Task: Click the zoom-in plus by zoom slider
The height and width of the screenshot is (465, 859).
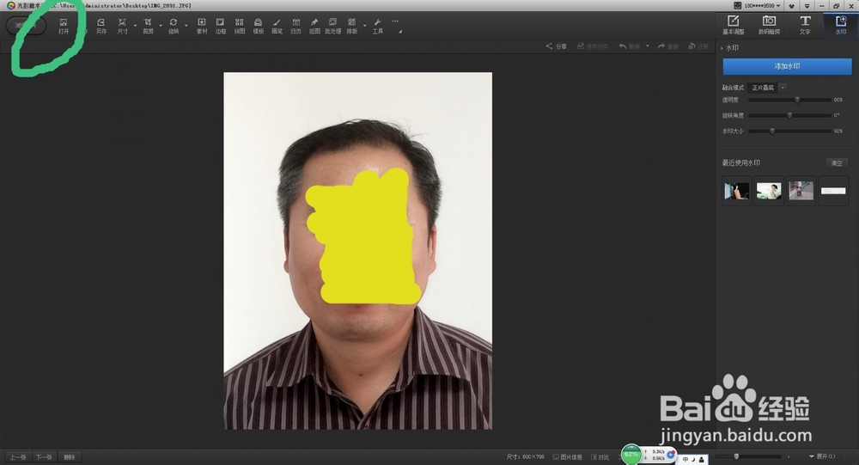Action: 789,456
